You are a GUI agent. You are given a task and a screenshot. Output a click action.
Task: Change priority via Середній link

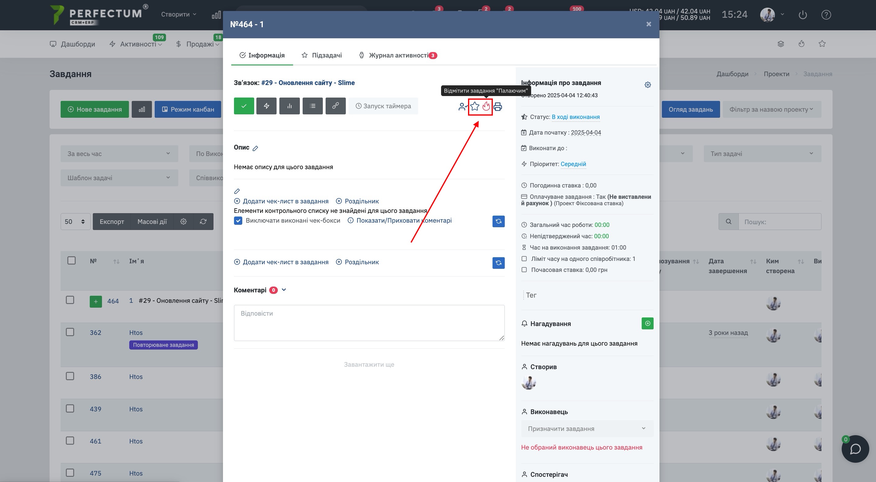(x=573, y=164)
